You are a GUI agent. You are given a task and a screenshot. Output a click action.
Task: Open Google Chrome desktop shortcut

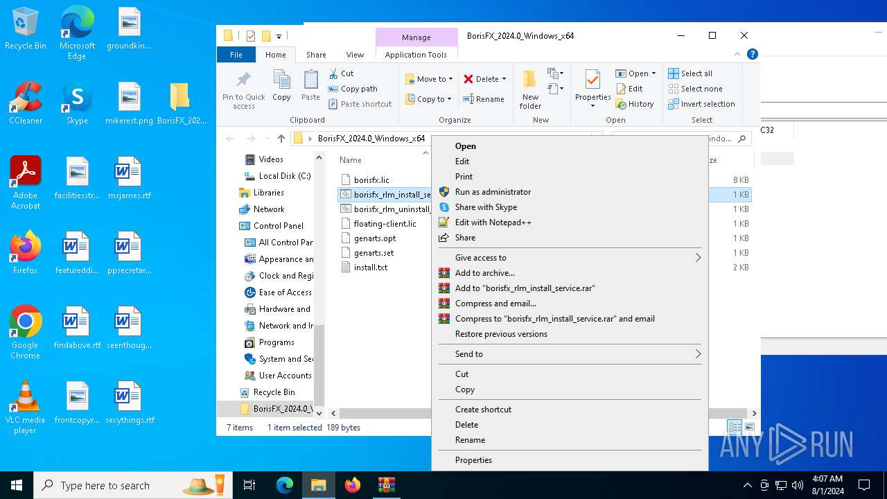[26, 333]
